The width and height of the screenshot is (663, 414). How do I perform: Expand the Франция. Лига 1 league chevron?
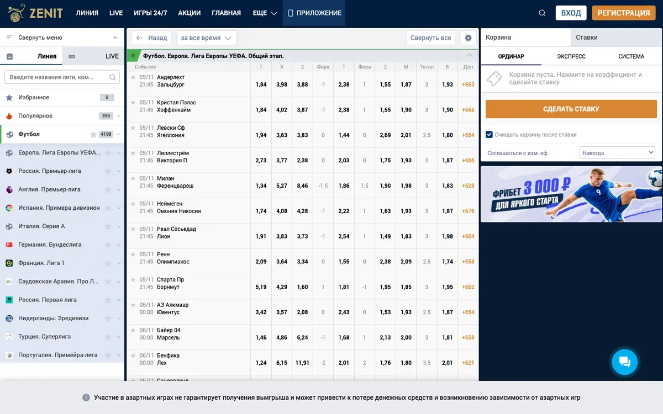tap(119, 263)
